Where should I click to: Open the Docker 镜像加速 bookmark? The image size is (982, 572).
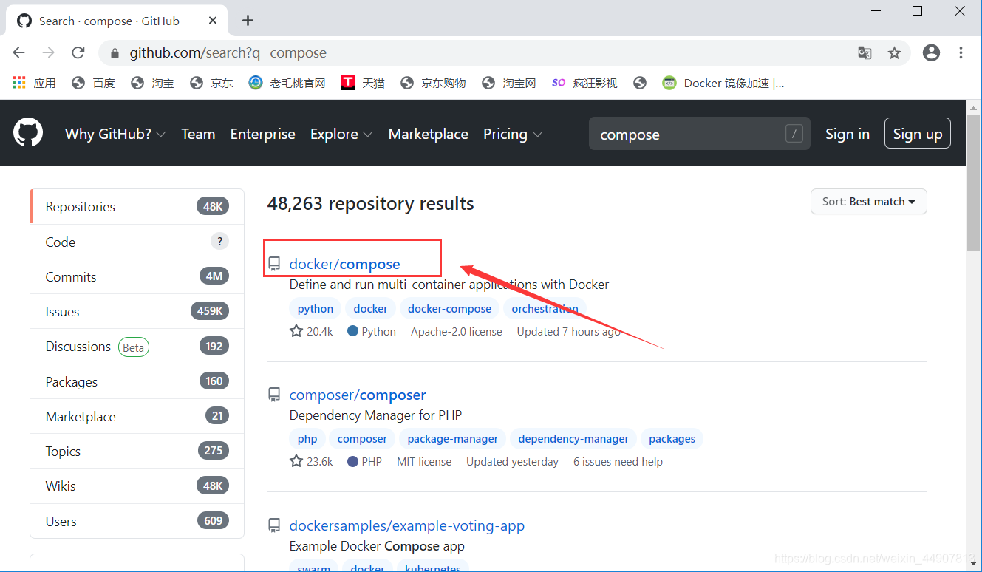click(723, 83)
